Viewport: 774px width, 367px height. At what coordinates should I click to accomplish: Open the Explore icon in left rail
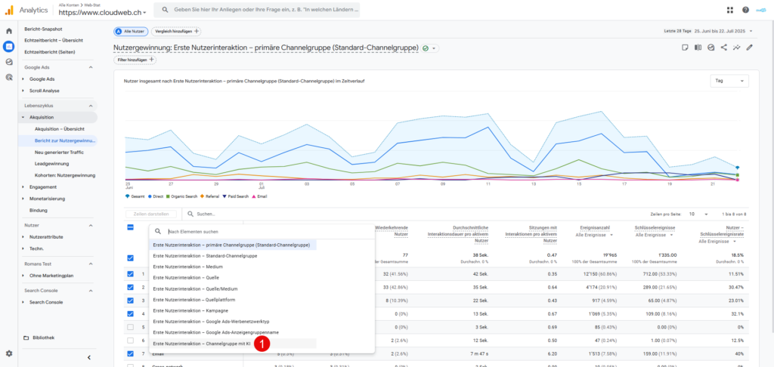[9, 62]
